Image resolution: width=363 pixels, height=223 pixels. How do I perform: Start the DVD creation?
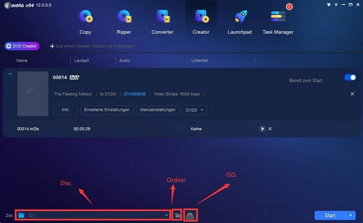click(330, 215)
